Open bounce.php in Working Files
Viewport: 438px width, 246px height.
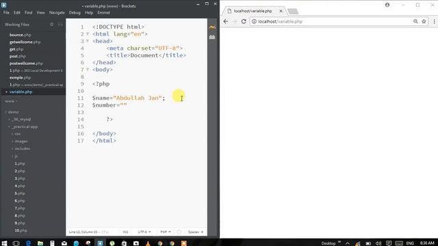tap(20, 35)
